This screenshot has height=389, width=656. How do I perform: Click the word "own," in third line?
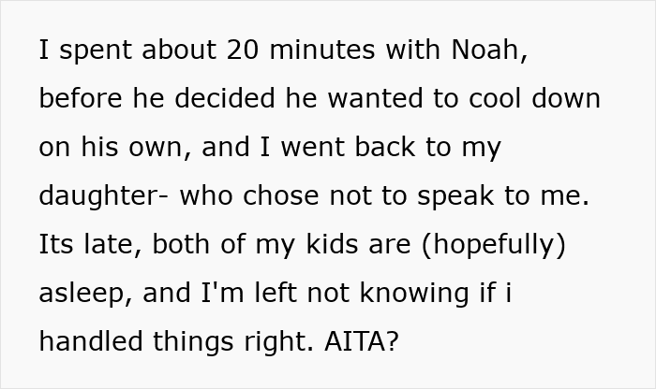(x=160, y=148)
